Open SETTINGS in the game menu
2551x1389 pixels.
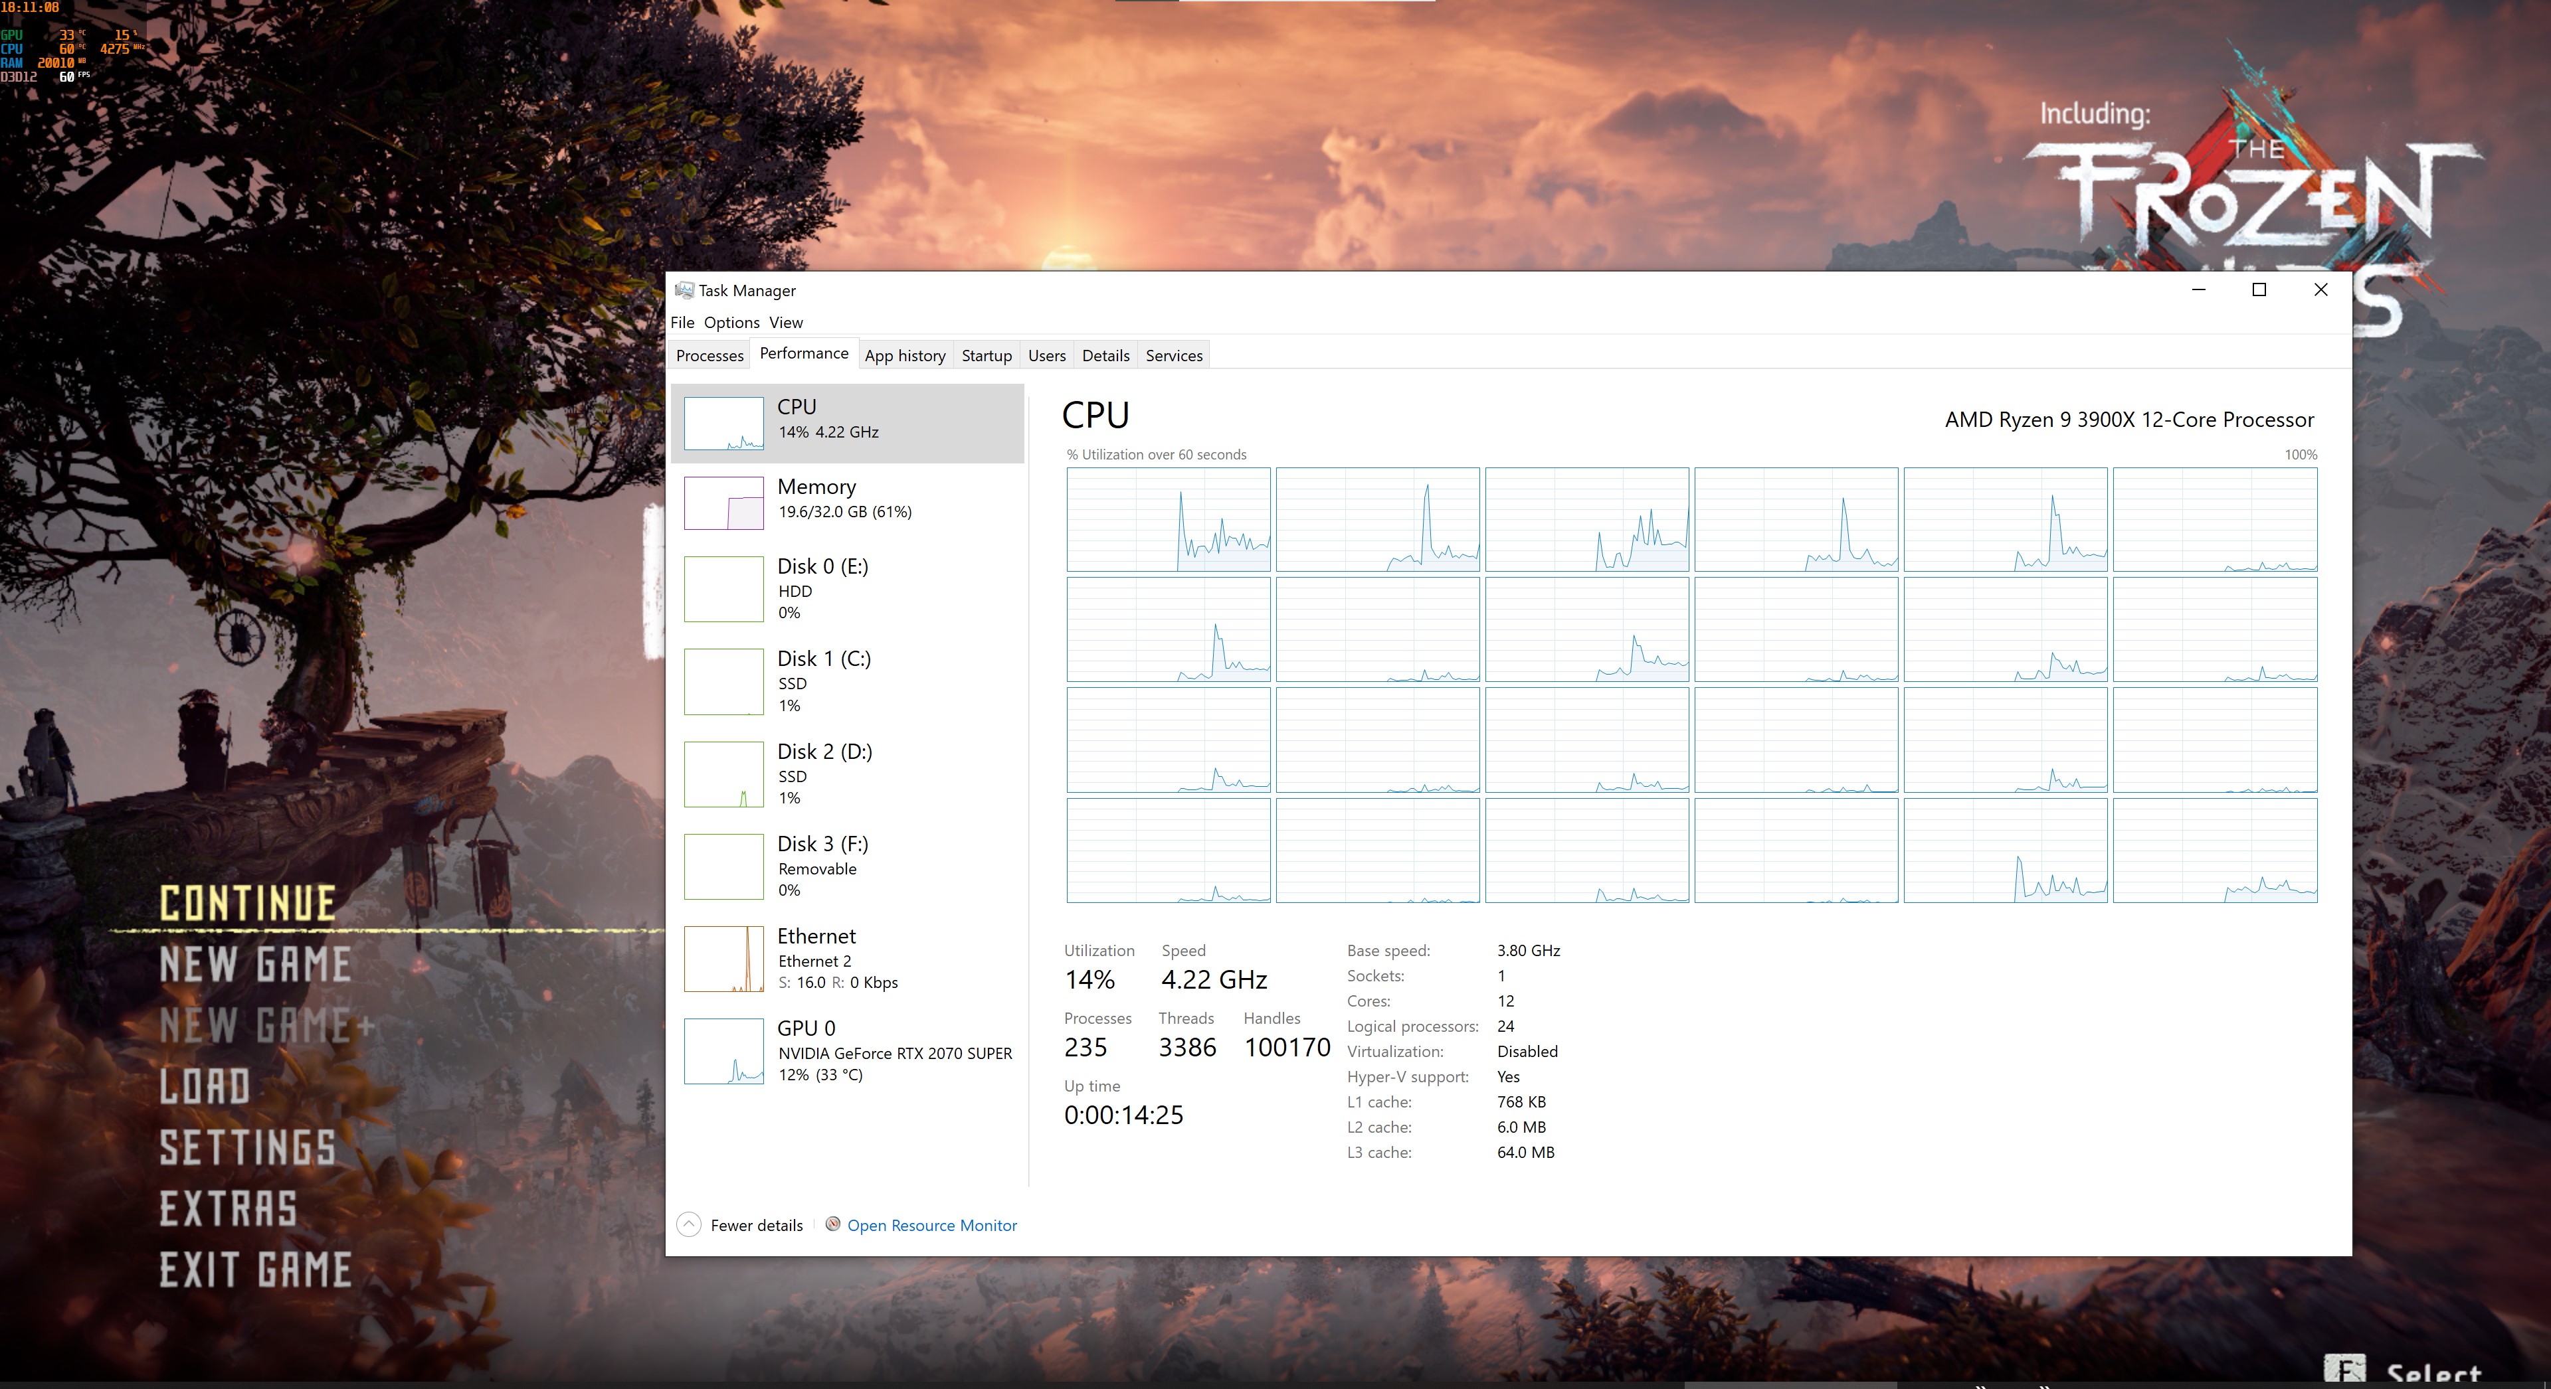click(x=248, y=1147)
